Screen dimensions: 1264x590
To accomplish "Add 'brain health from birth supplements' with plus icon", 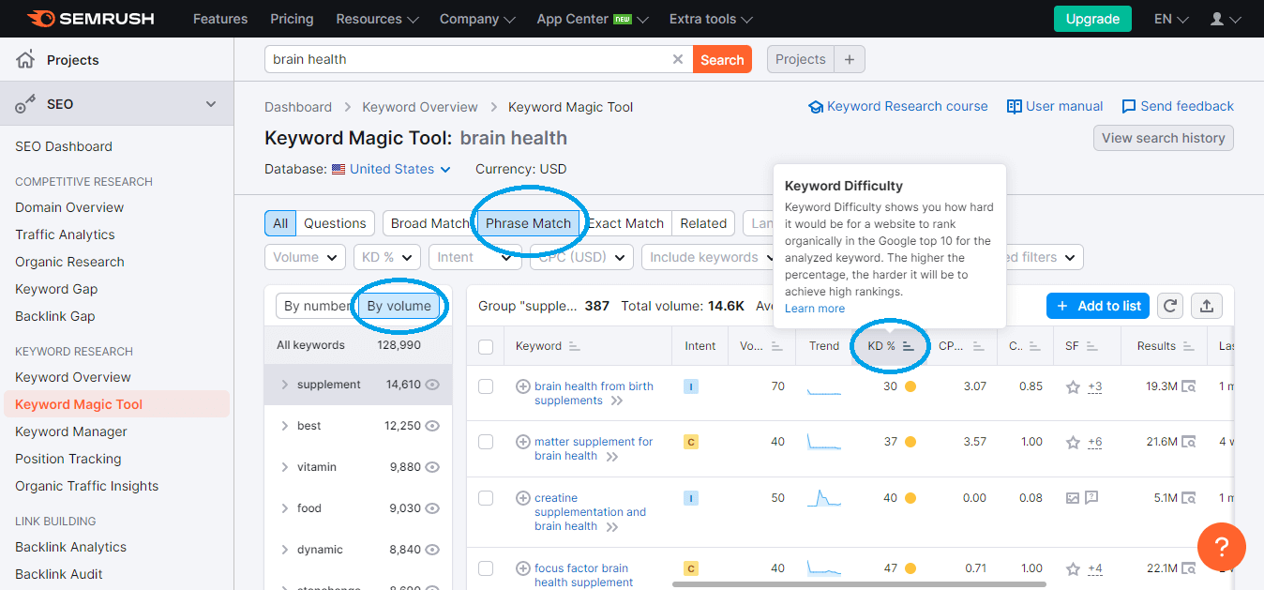I will 523,386.
